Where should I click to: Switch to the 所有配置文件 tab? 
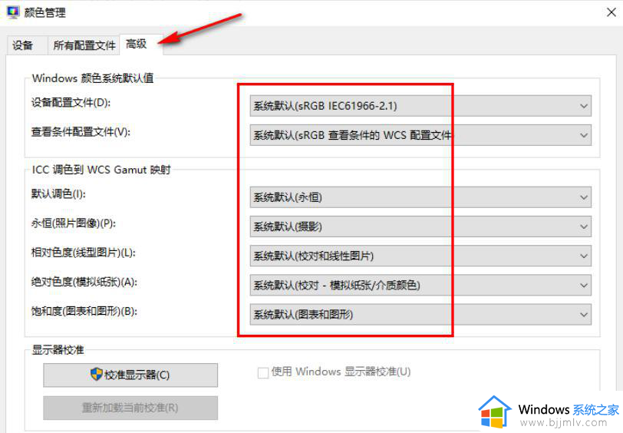[84, 45]
